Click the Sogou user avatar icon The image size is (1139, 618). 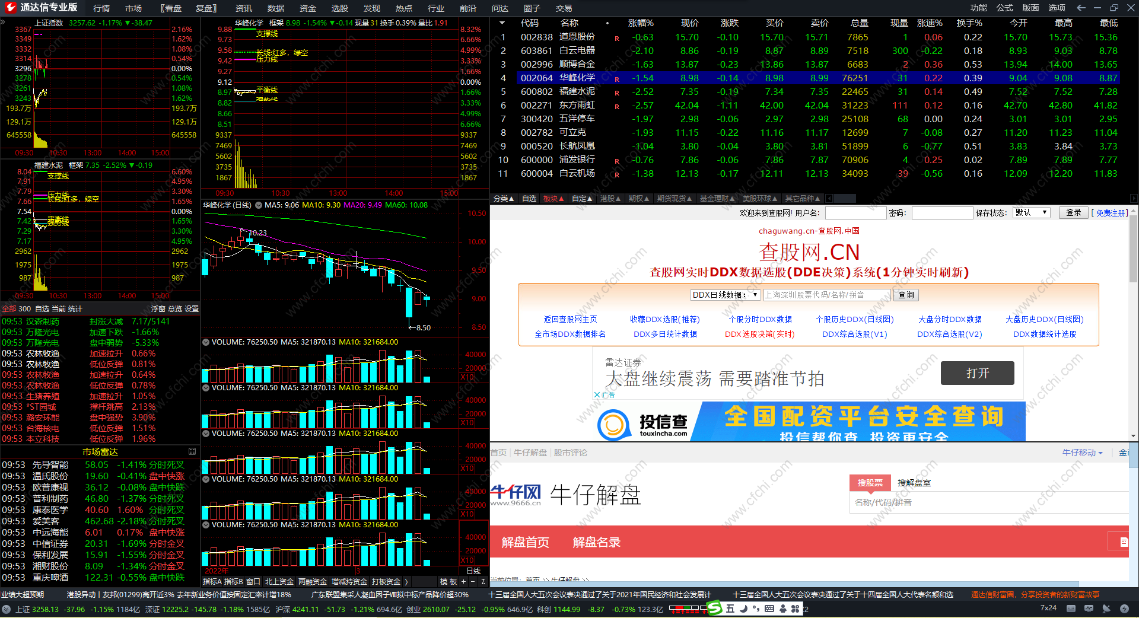[783, 609]
